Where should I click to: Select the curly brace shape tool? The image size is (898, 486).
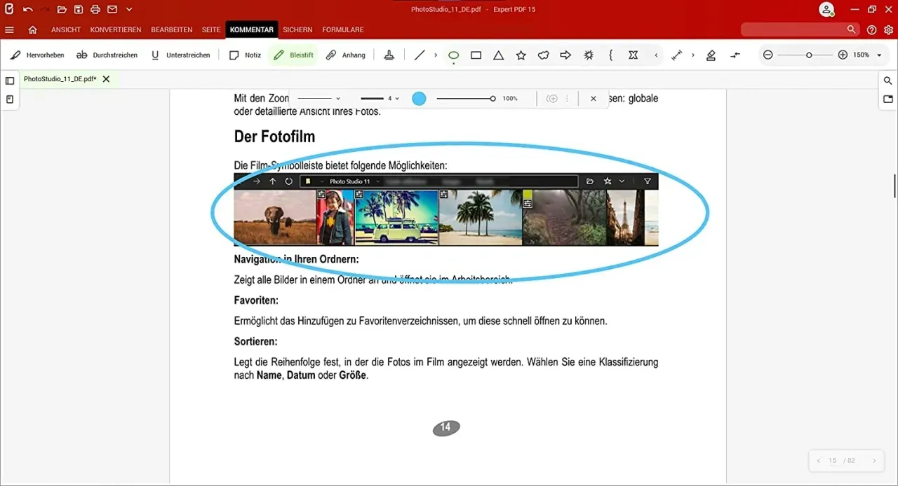coord(611,55)
